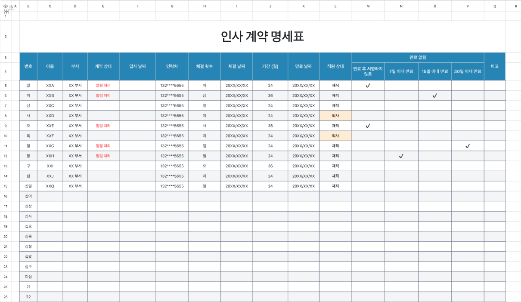Image resolution: width=521 pixels, height=302 pixels.
Task: Click the checkmark in XXG's row
Action: (468, 146)
